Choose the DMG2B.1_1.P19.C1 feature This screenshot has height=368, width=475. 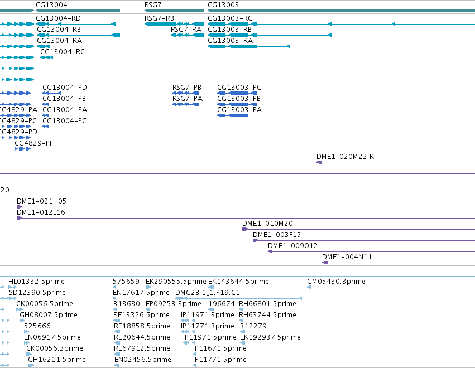(239, 298)
